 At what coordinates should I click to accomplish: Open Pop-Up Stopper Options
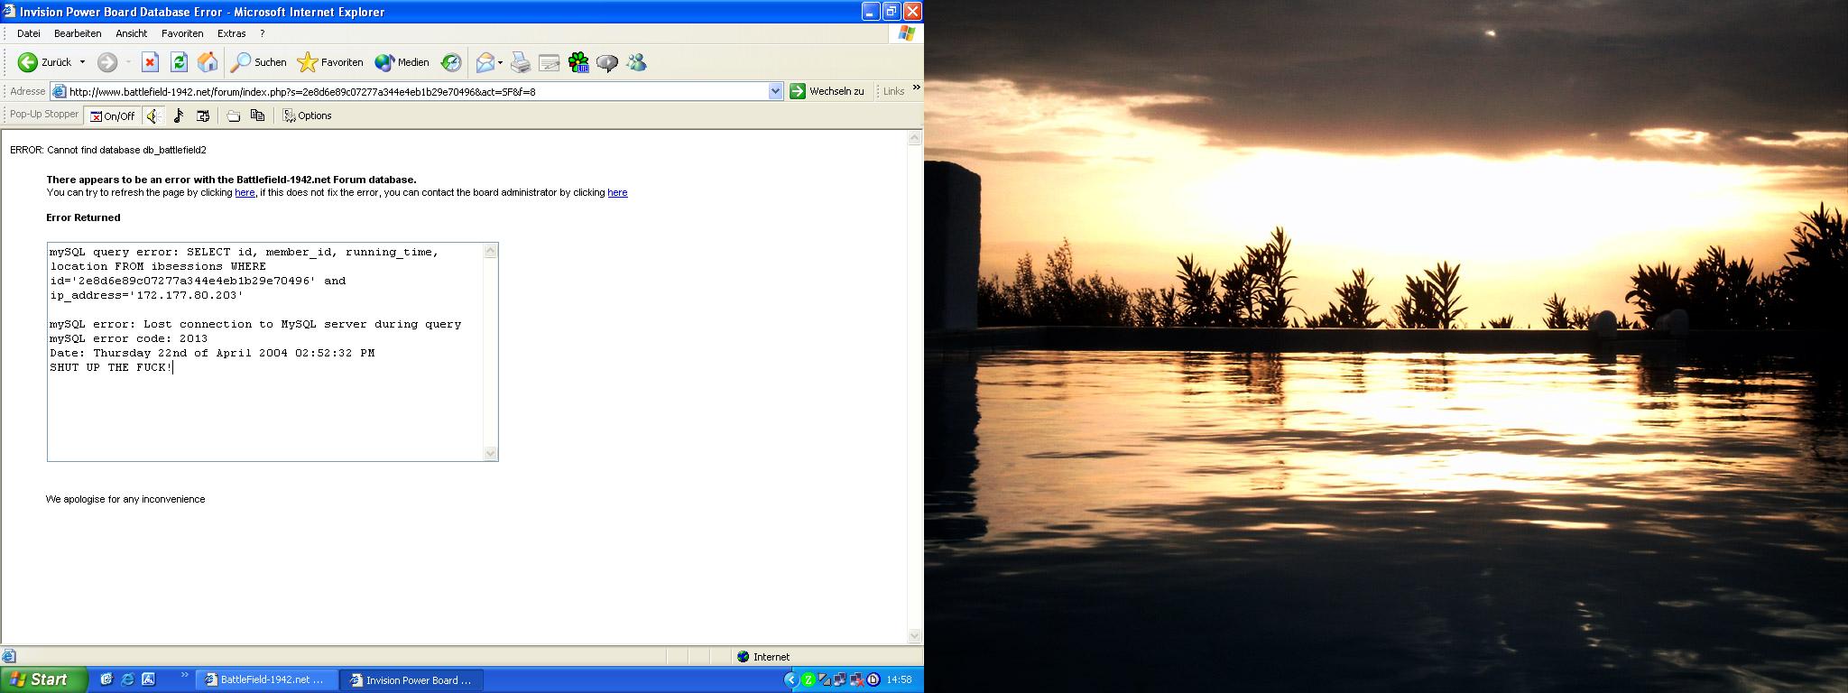(308, 115)
